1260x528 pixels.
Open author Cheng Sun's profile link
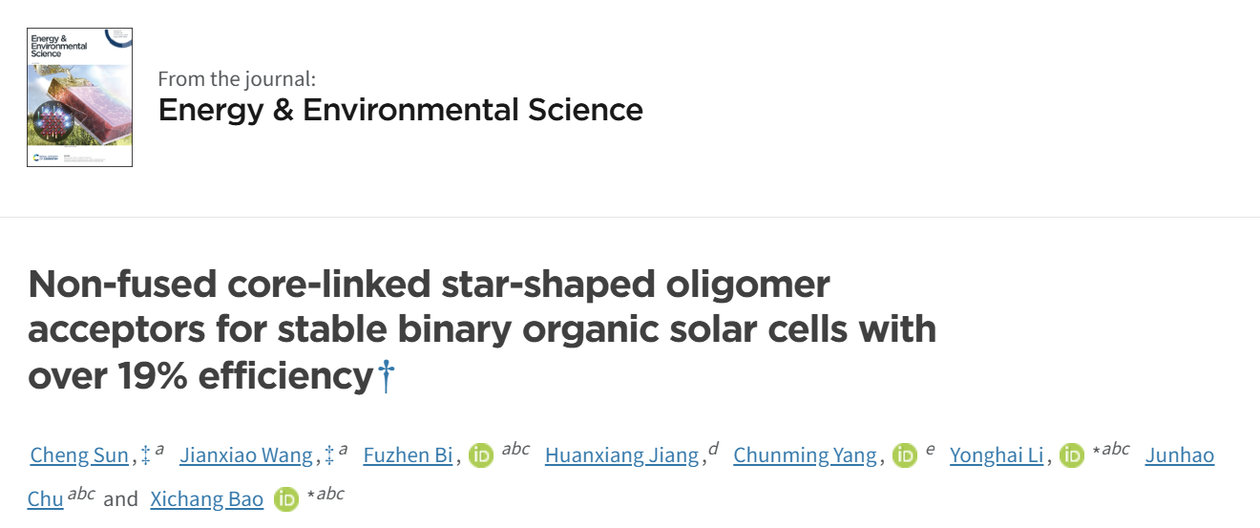[79, 455]
